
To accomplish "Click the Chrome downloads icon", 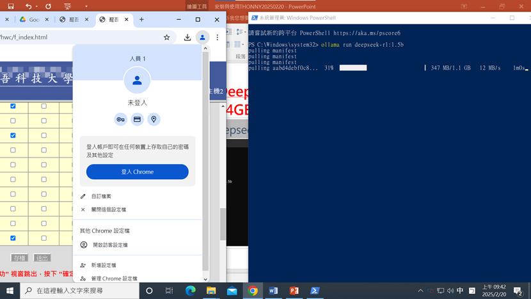I will point(187,38).
